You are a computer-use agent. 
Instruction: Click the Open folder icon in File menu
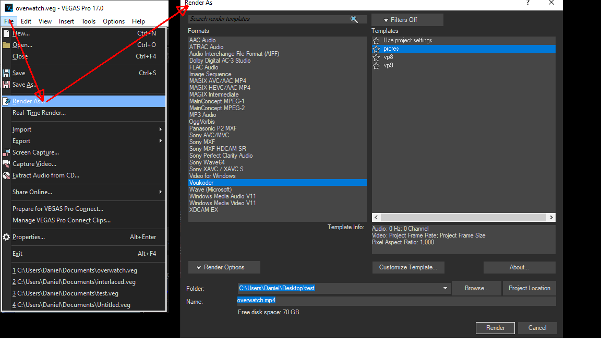pyautogui.click(x=6, y=45)
